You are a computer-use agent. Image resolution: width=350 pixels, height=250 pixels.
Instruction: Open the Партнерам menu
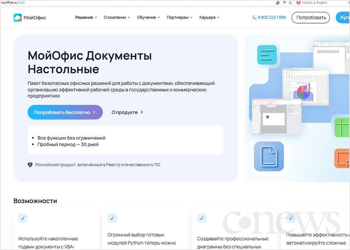pos(179,17)
